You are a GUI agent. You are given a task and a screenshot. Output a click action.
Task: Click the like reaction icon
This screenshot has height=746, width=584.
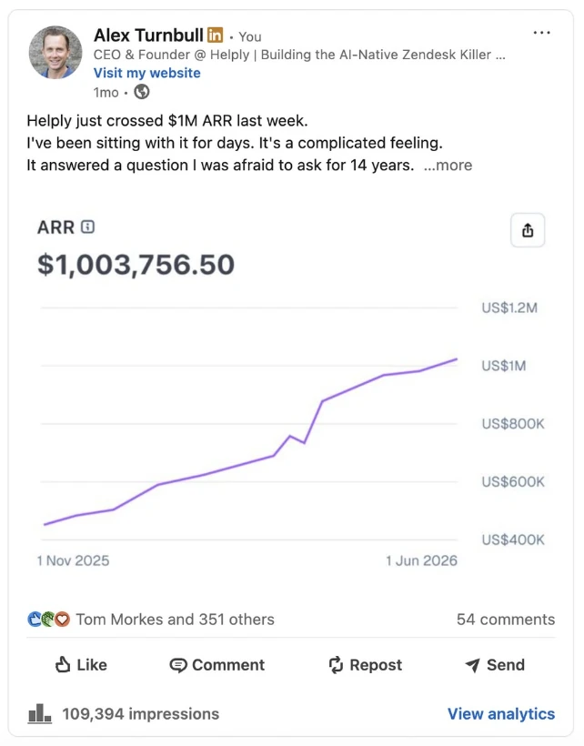[x=35, y=619]
